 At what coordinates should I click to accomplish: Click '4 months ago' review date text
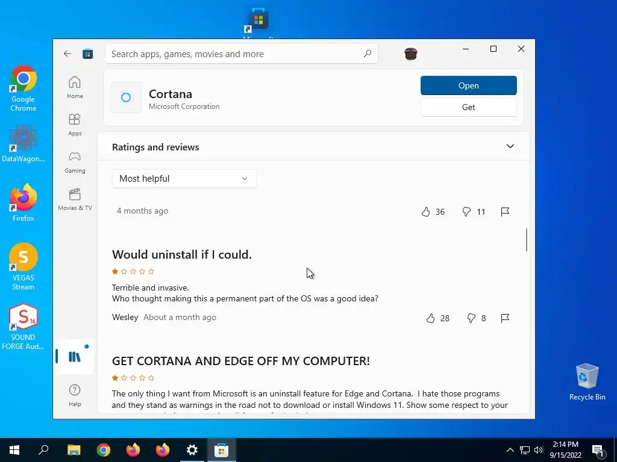[142, 211]
